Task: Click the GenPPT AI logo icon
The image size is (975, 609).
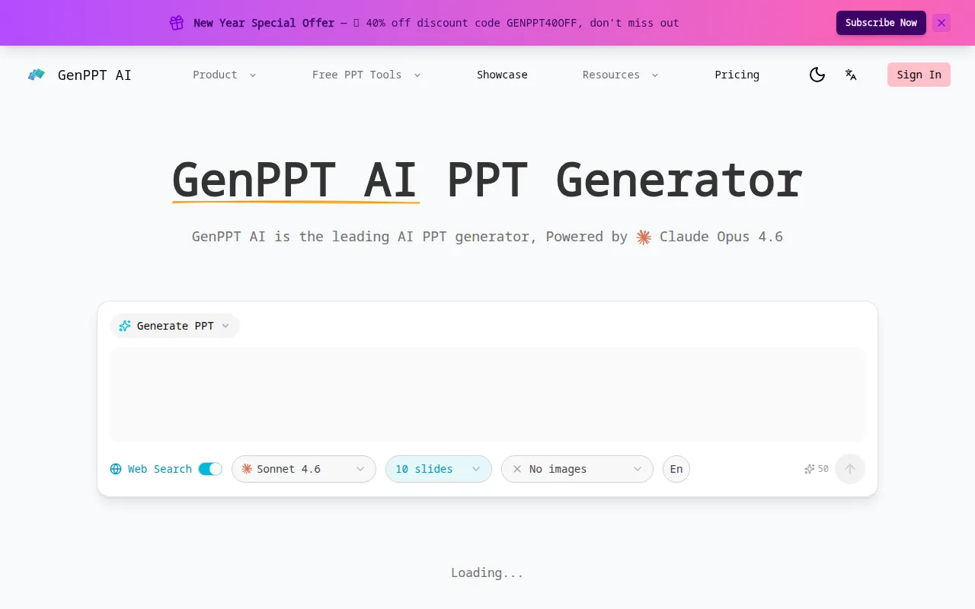Action: coord(36,75)
